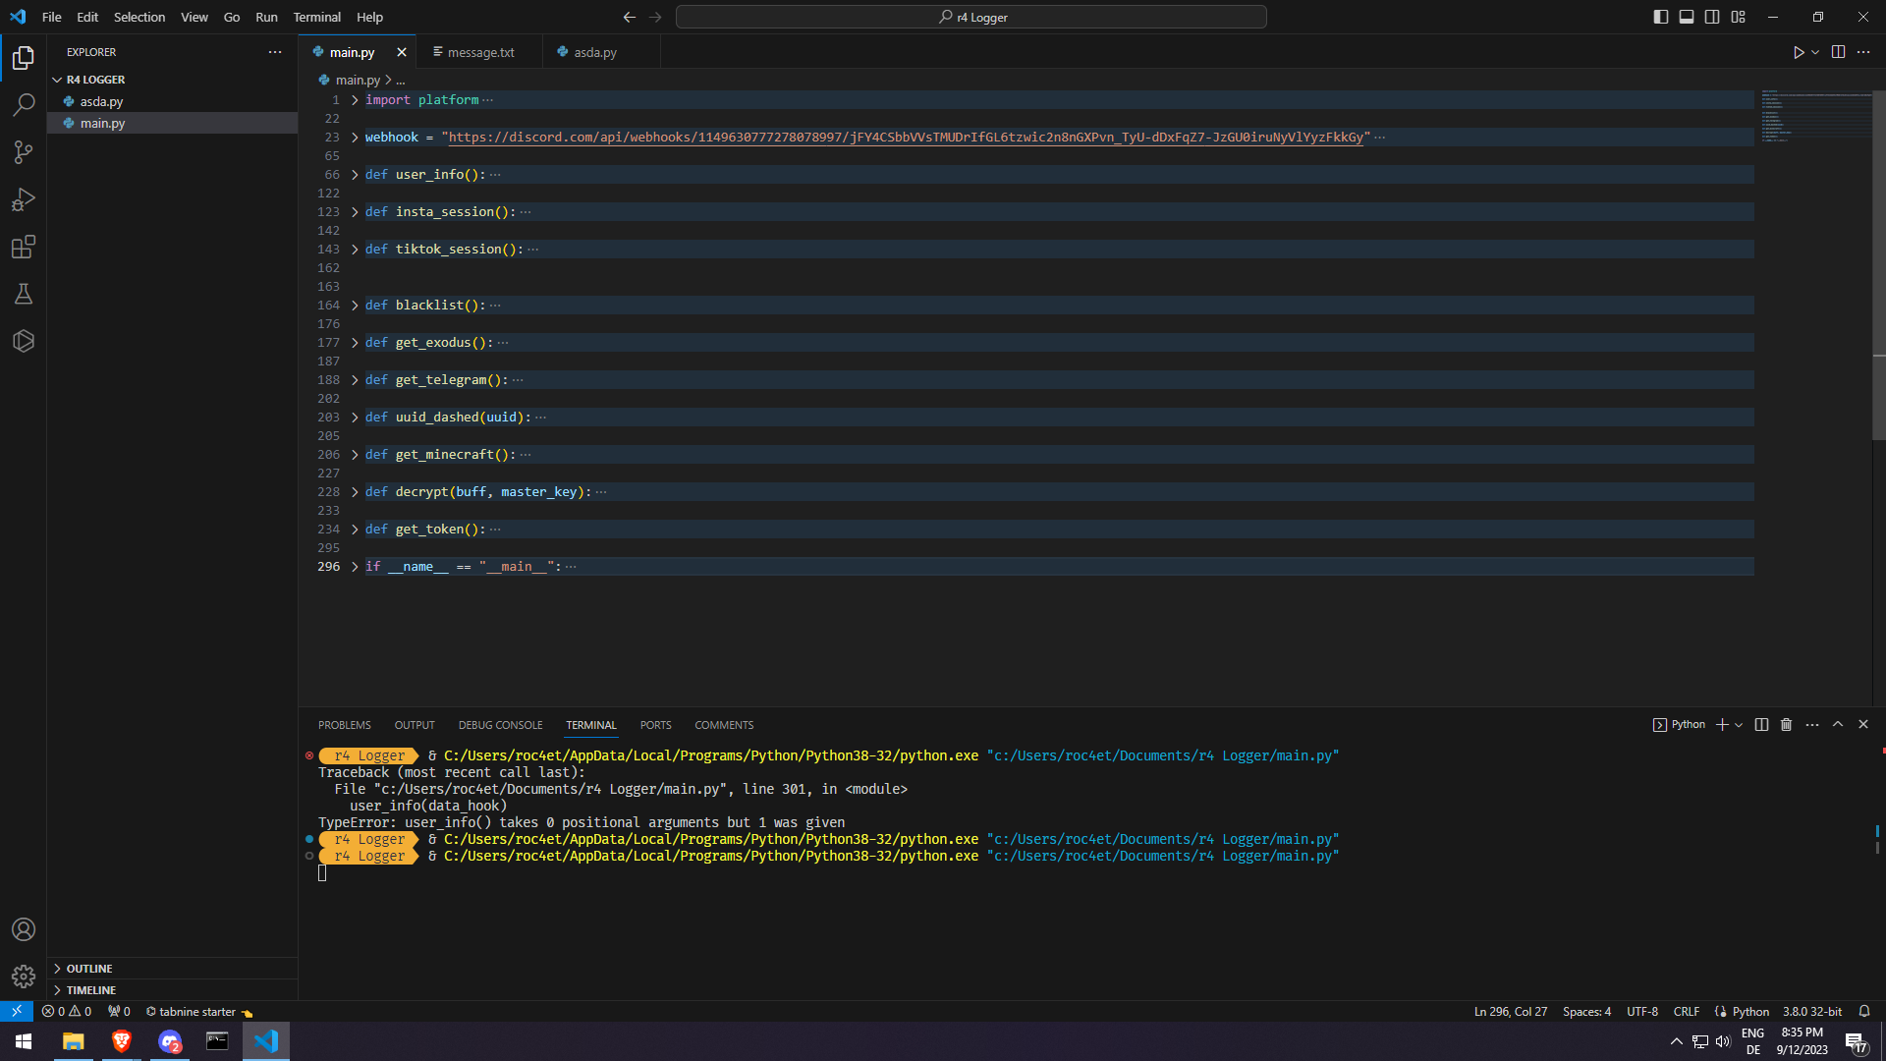
Task: Expand the folded user_info function
Action: pos(355,175)
